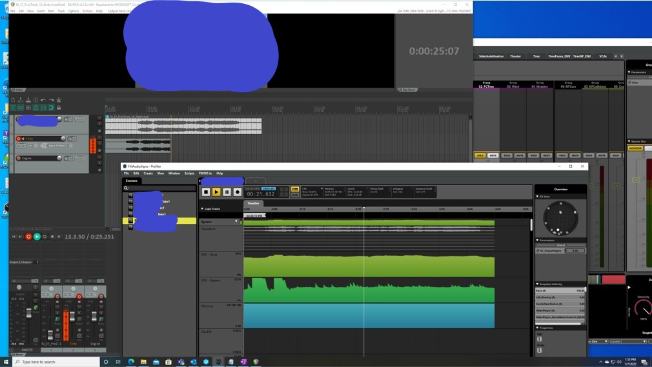The height and width of the screenshot is (367, 652).
Task: Mute the 02_PCTires group
Action: point(493,155)
